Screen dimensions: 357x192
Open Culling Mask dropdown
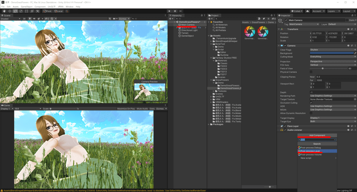click(333, 57)
